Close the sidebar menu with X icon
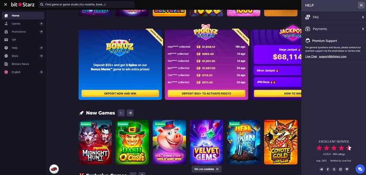The width and height of the screenshot is (366, 175). pyautogui.click(x=6, y=4)
